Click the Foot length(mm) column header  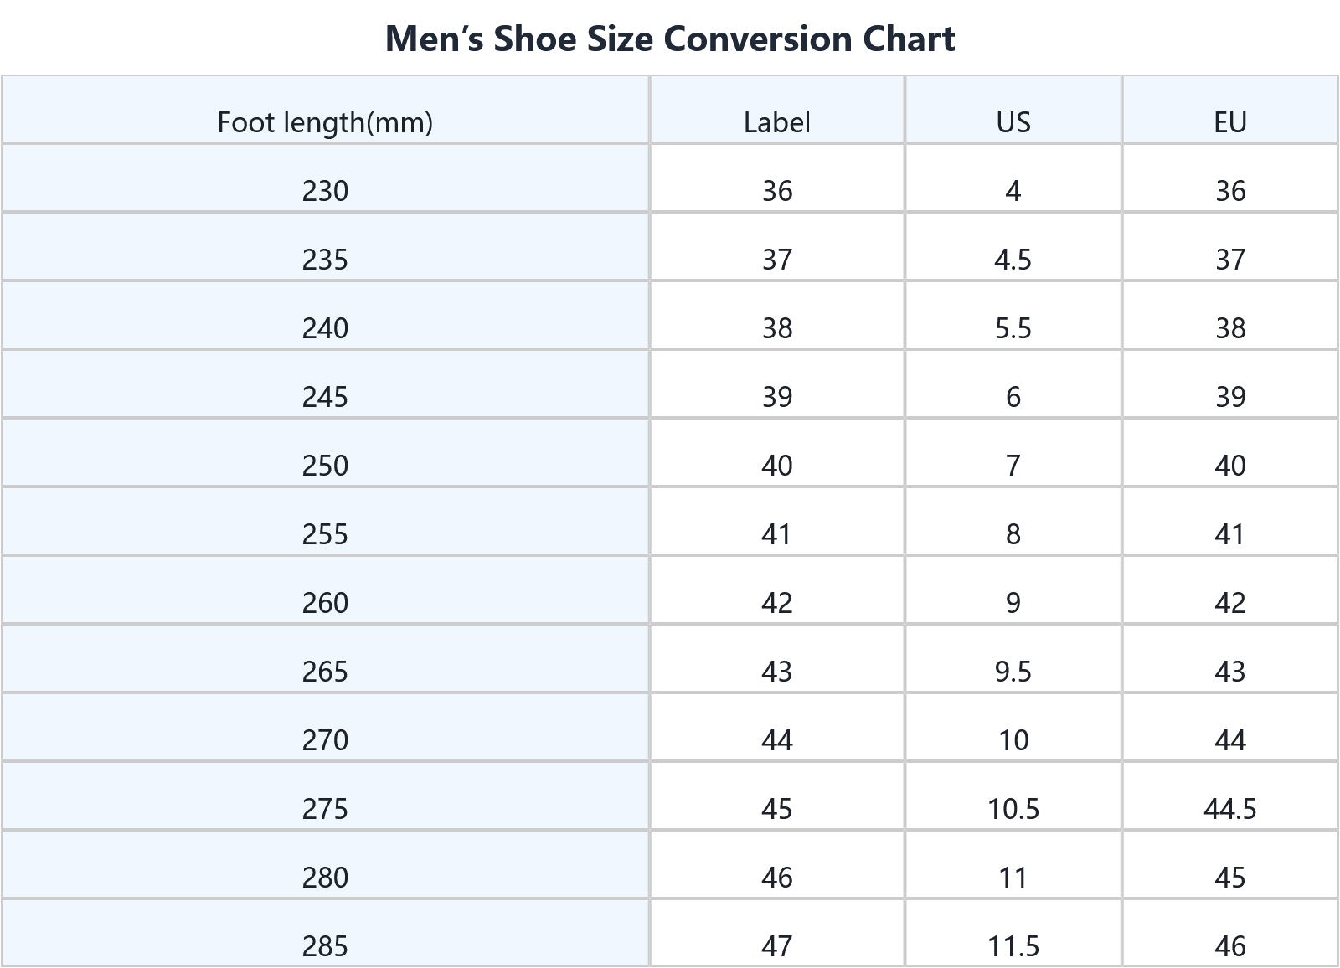point(325,122)
